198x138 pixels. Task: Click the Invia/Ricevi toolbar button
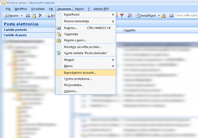pos(146,16)
